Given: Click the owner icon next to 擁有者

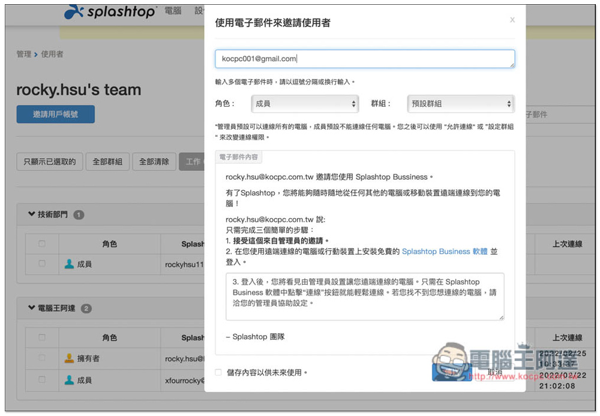Looking at the screenshot, I should (70, 358).
